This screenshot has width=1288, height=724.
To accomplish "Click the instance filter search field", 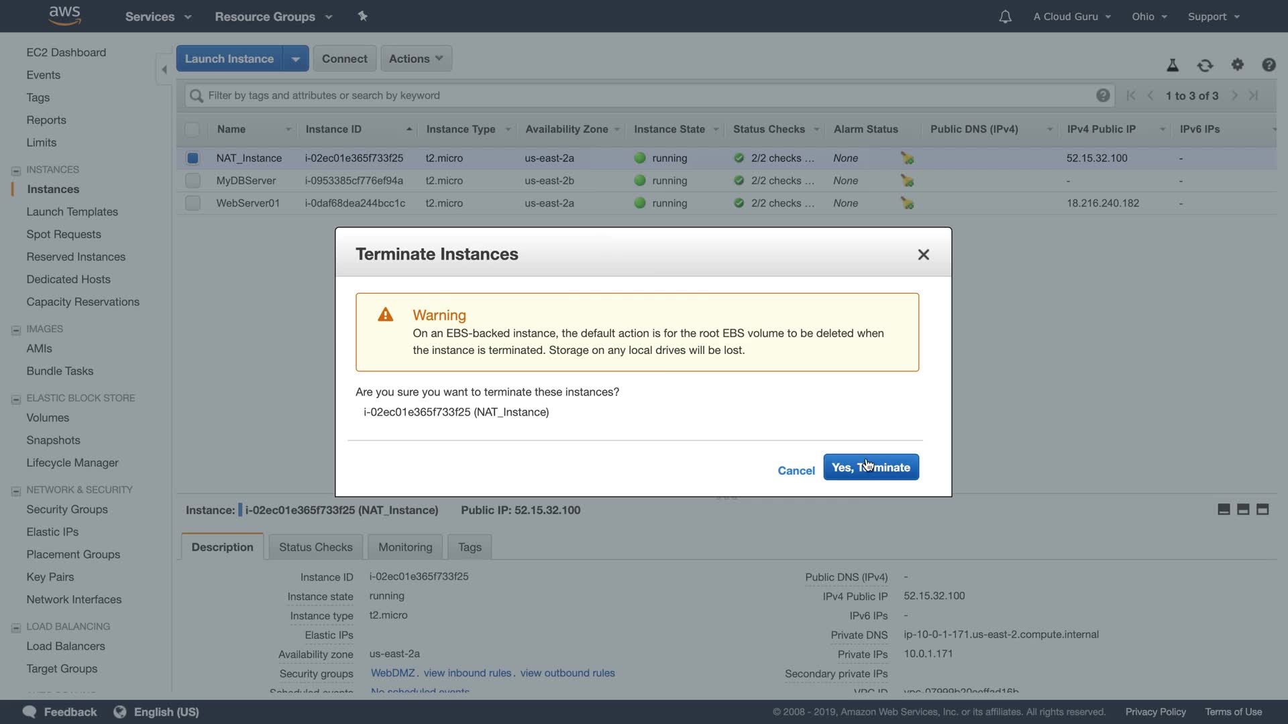I will point(644,95).
